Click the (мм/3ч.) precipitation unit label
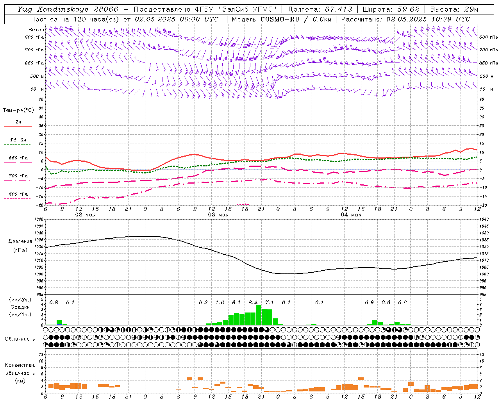This screenshot has height=400, width=500. pos(20,300)
